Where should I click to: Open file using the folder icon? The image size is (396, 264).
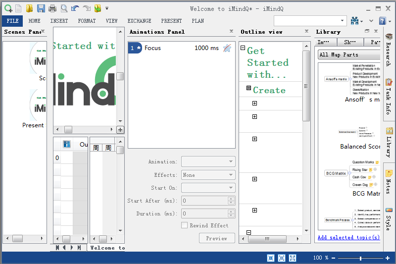29,8
